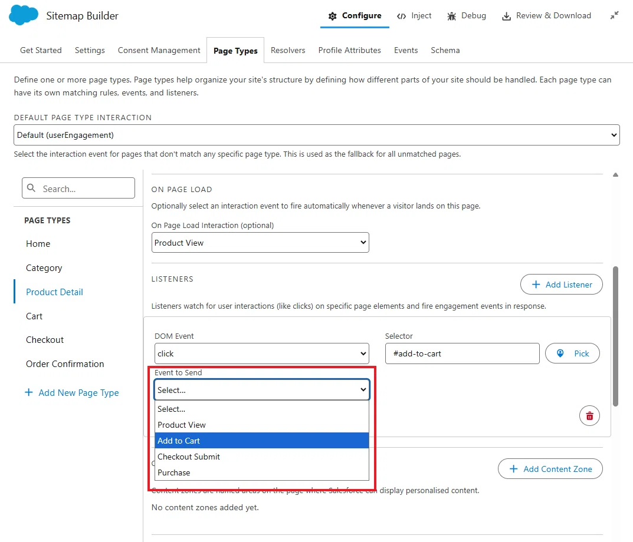This screenshot has width=633, height=542.
Task: Switch to the Resolvers tab
Action: pyautogui.click(x=288, y=51)
